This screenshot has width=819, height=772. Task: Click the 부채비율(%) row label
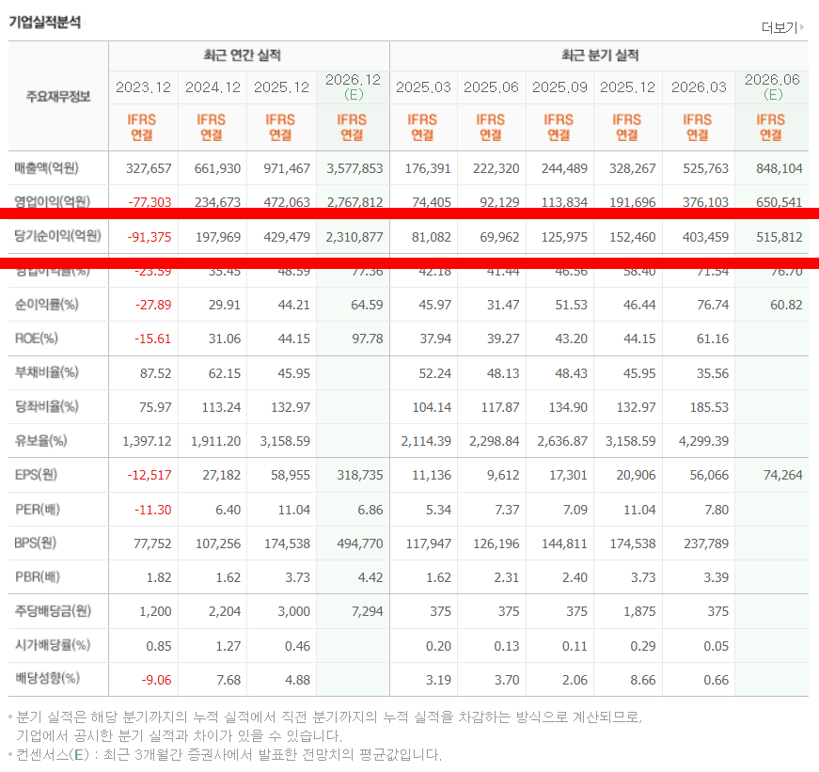(x=46, y=372)
